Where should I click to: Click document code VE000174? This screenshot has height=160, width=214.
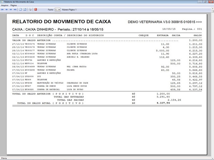pyautogui.click(x=30, y=44)
